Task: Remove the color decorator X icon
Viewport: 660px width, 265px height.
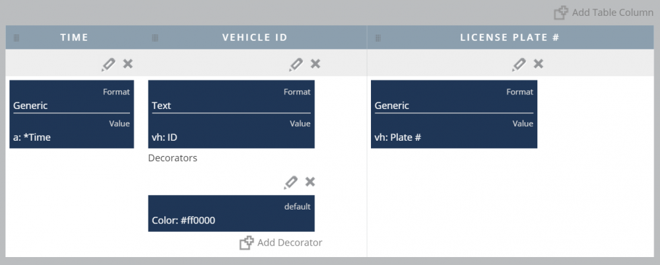Action: [310, 182]
